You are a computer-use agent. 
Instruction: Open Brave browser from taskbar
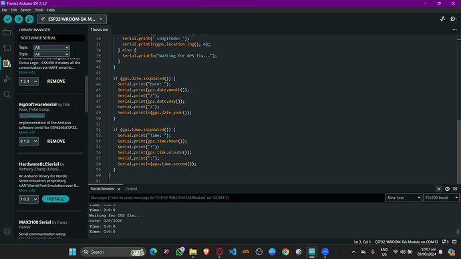tap(206, 252)
